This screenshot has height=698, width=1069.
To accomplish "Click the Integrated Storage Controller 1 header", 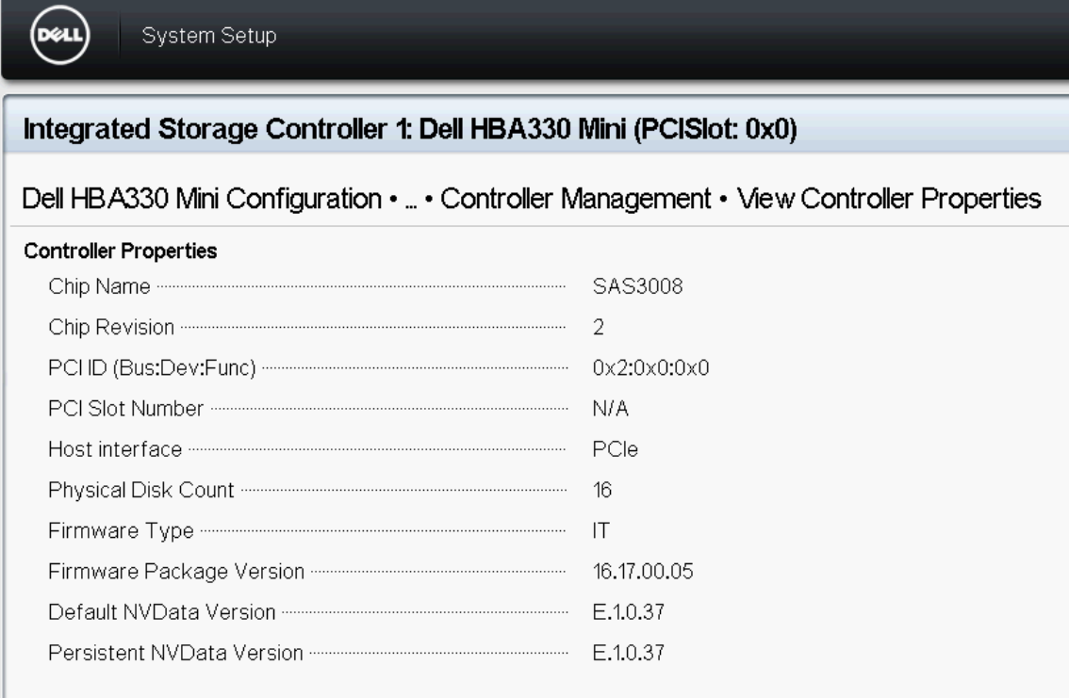I will [410, 129].
